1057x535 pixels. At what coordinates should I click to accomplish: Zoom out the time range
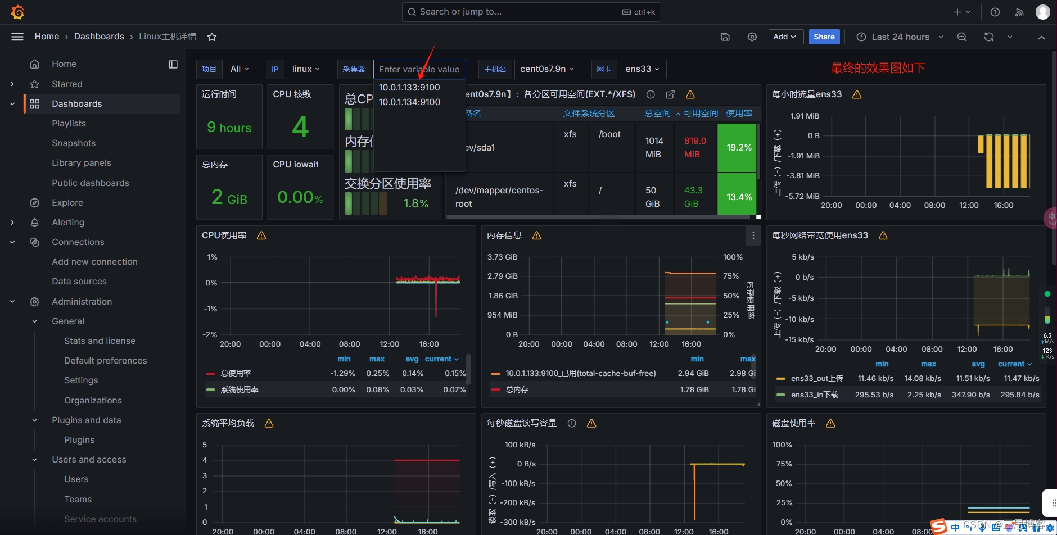tap(962, 37)
